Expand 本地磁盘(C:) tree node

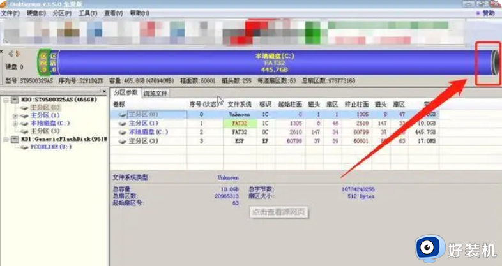tap(15, 123)
